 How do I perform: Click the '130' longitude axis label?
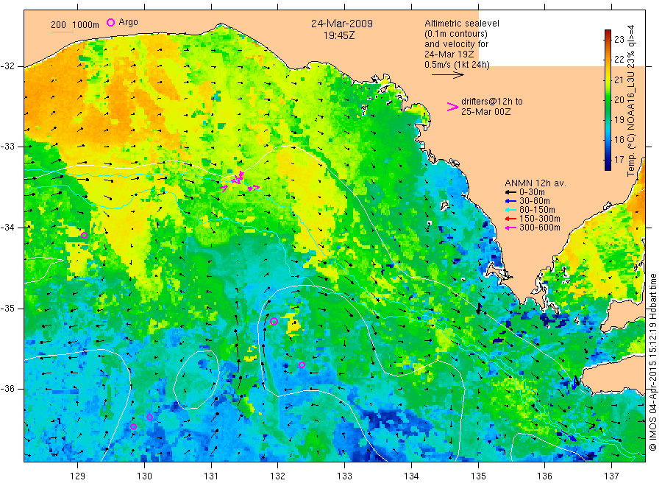[144, 476]
